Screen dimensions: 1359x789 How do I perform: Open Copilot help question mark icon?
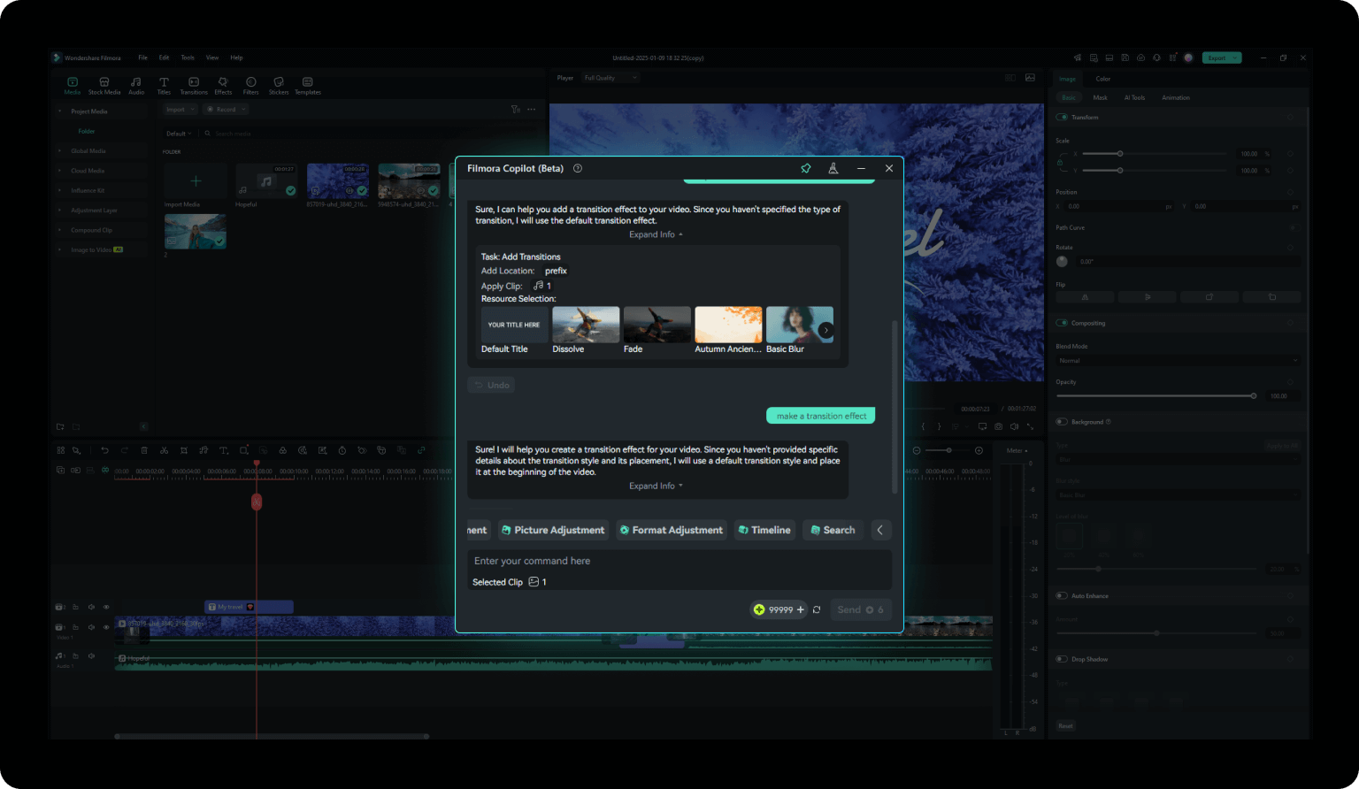tap(578, 168)
